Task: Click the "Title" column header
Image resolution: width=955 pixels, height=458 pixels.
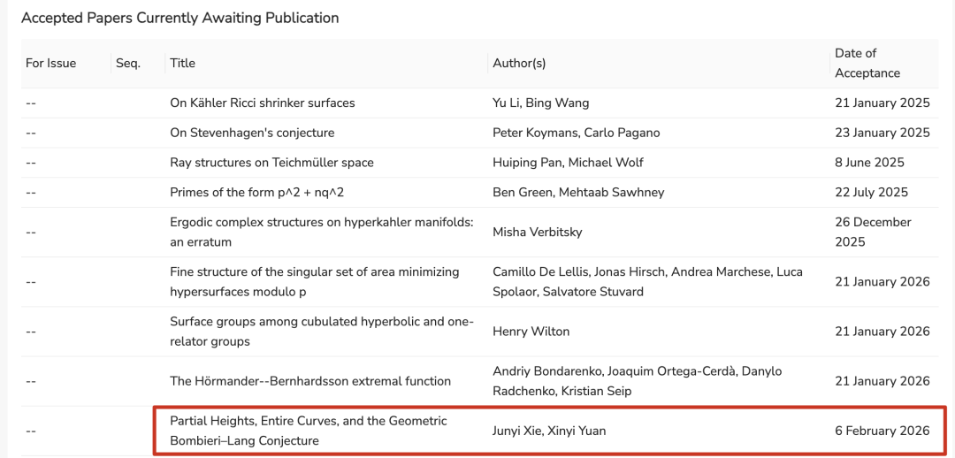Action: [182, 63]
